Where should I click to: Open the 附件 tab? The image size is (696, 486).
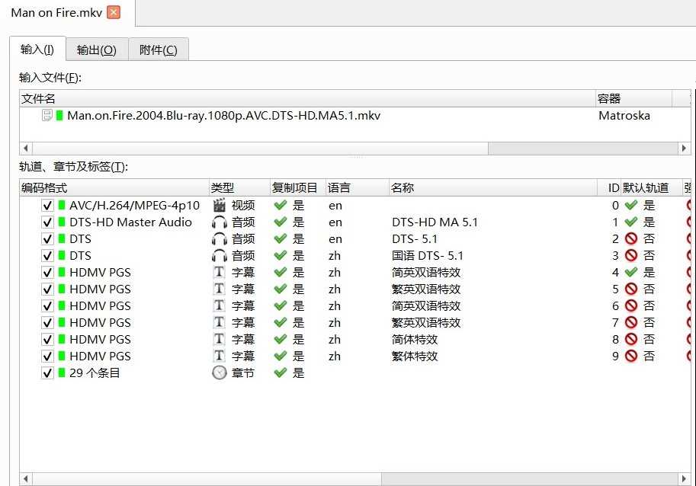[157, 49]
